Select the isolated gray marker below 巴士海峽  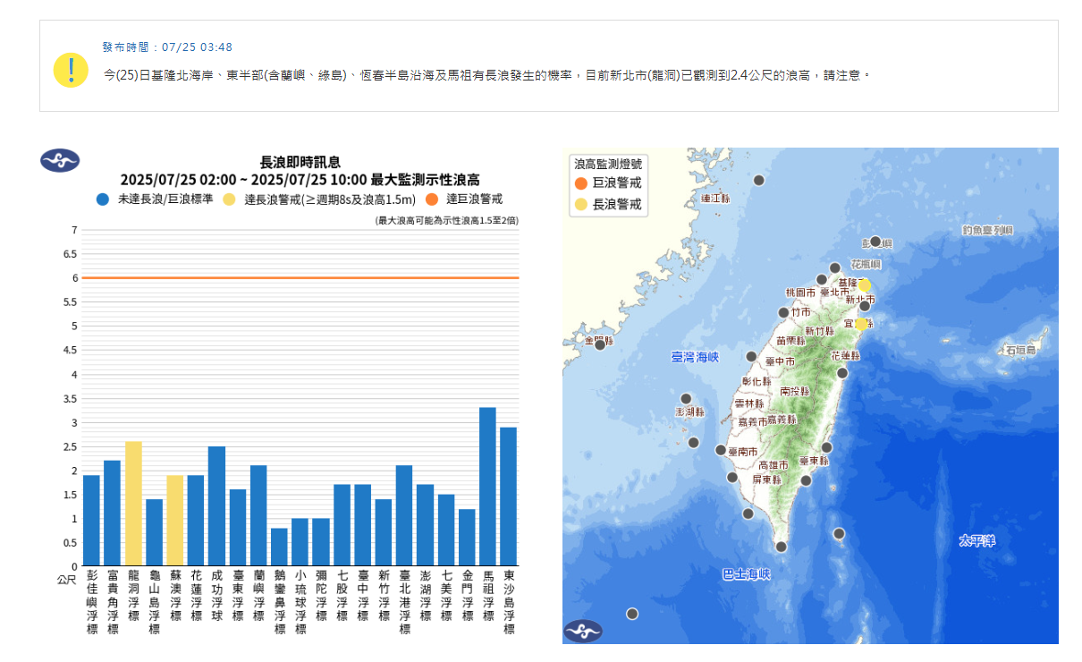[632, 614]
